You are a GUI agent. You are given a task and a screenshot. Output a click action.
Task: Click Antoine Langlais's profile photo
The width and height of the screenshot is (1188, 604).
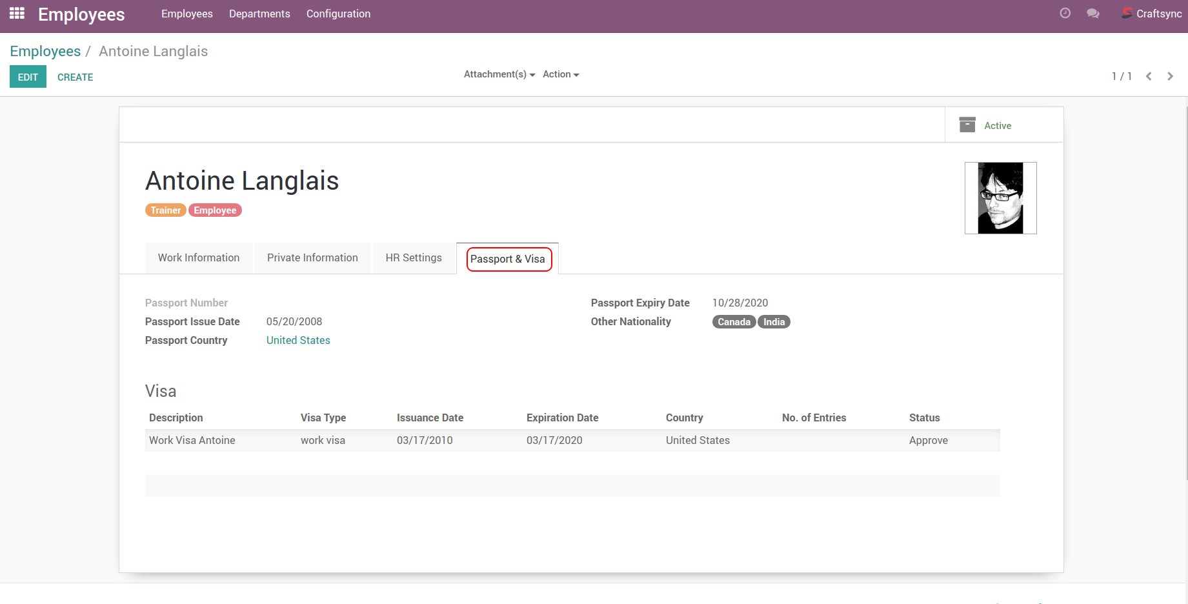coord(1000,198)
